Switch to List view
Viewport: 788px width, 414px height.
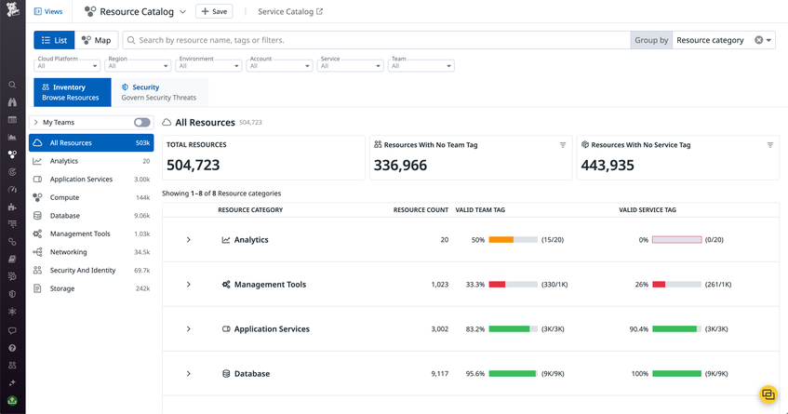pos(54,40)
